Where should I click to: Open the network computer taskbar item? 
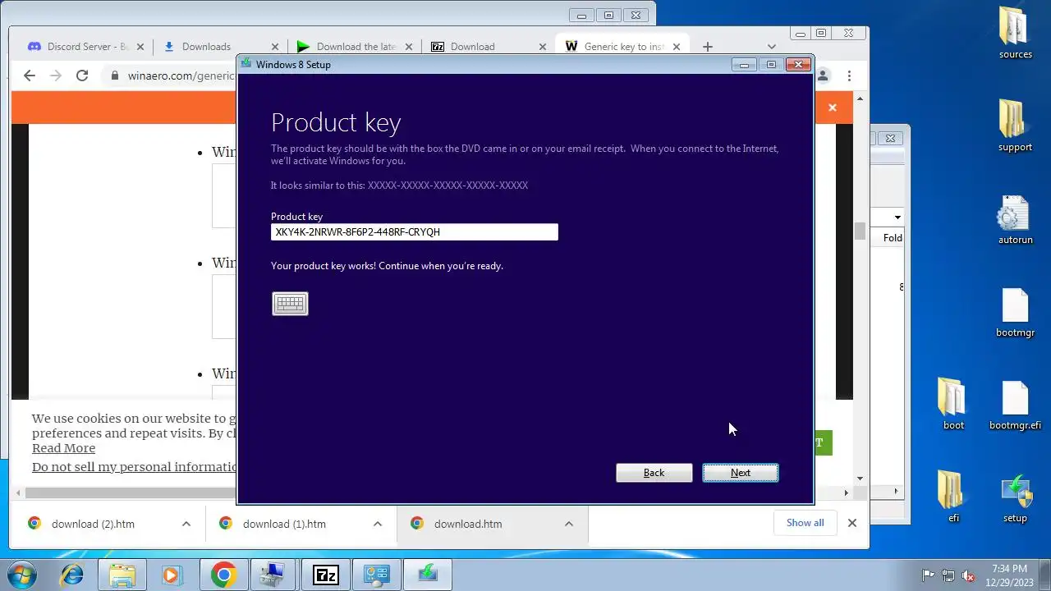[x=274, y=575]
